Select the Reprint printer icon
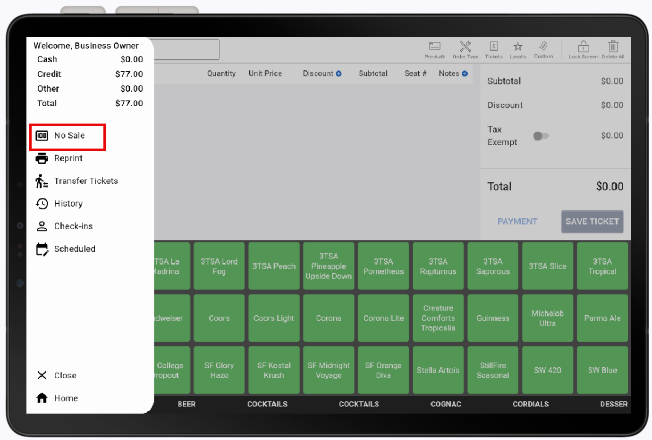 (x=42, y=158)
